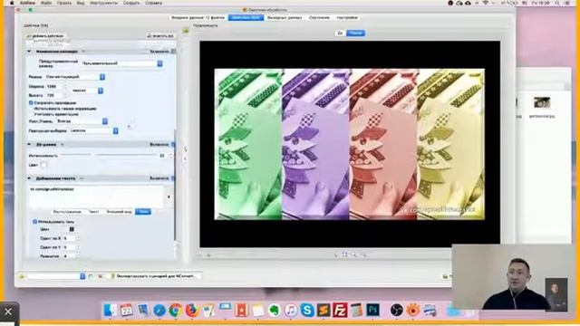Open Firefox from the Dock
580x326 pixels.
click(191, 310)
